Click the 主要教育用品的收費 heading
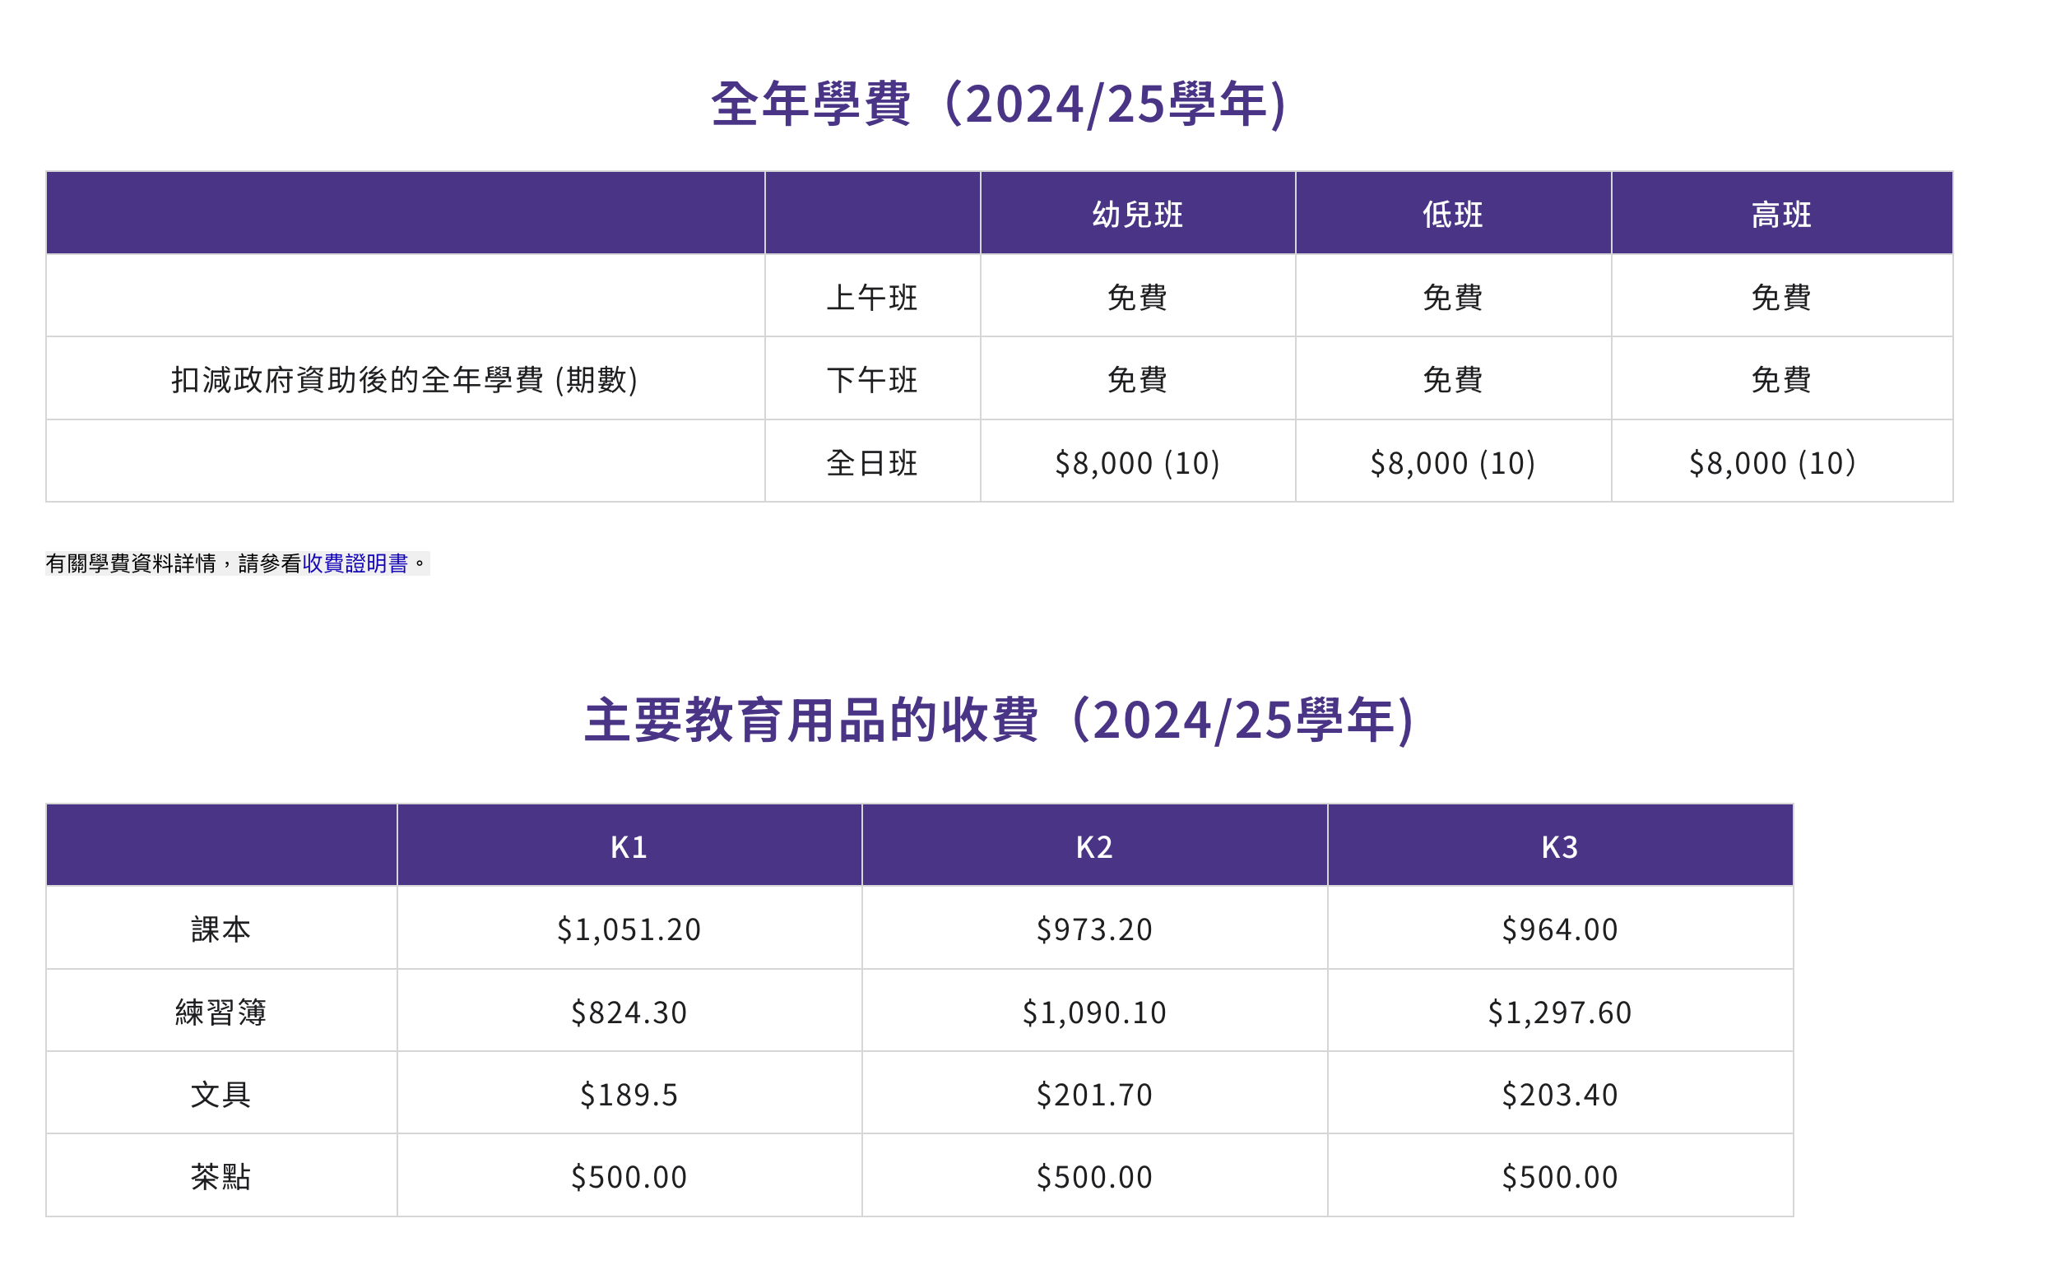The height and width of the screenshot is (1265, 2047). point(998,721)
